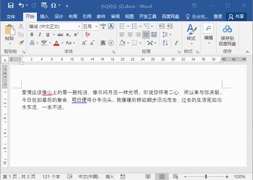253x180 pixels.
Task: Click the zoom slider in status bar
Action: point(206,177)
